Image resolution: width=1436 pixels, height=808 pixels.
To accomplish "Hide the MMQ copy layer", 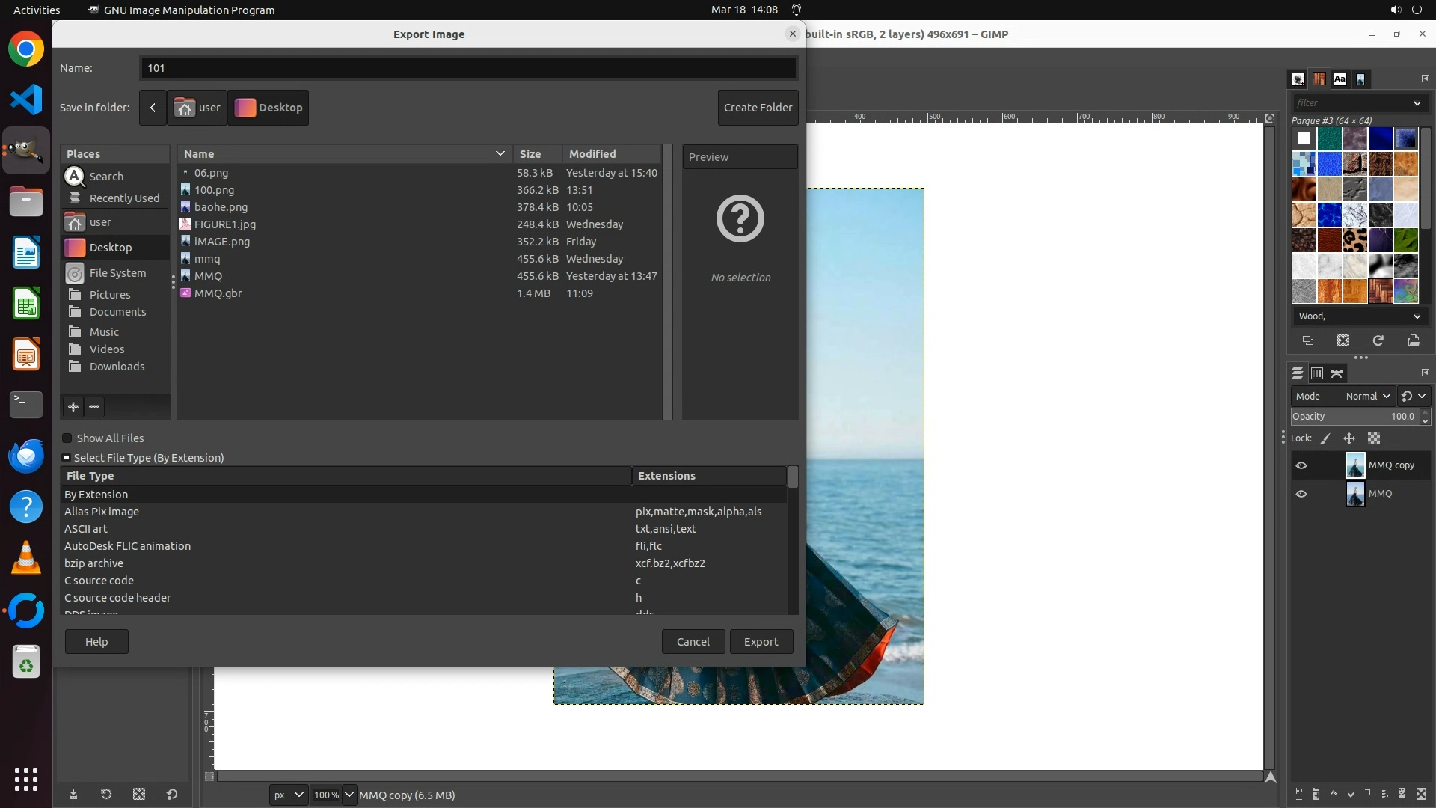I will click(1301, 465).
